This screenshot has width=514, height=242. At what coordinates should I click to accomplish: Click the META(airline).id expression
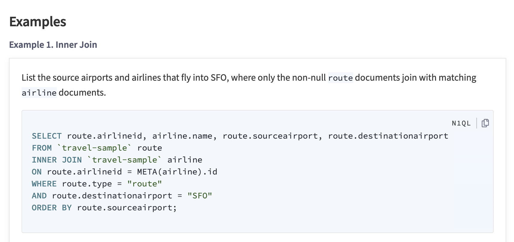[x=177, y=171]
